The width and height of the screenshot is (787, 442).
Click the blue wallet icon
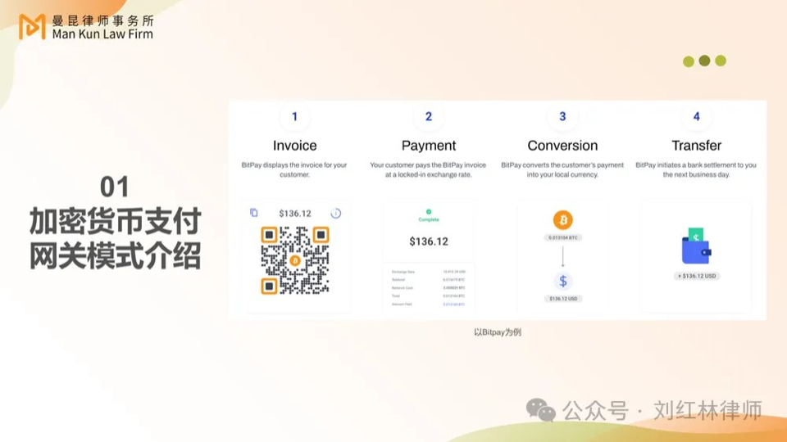point(696,246)
